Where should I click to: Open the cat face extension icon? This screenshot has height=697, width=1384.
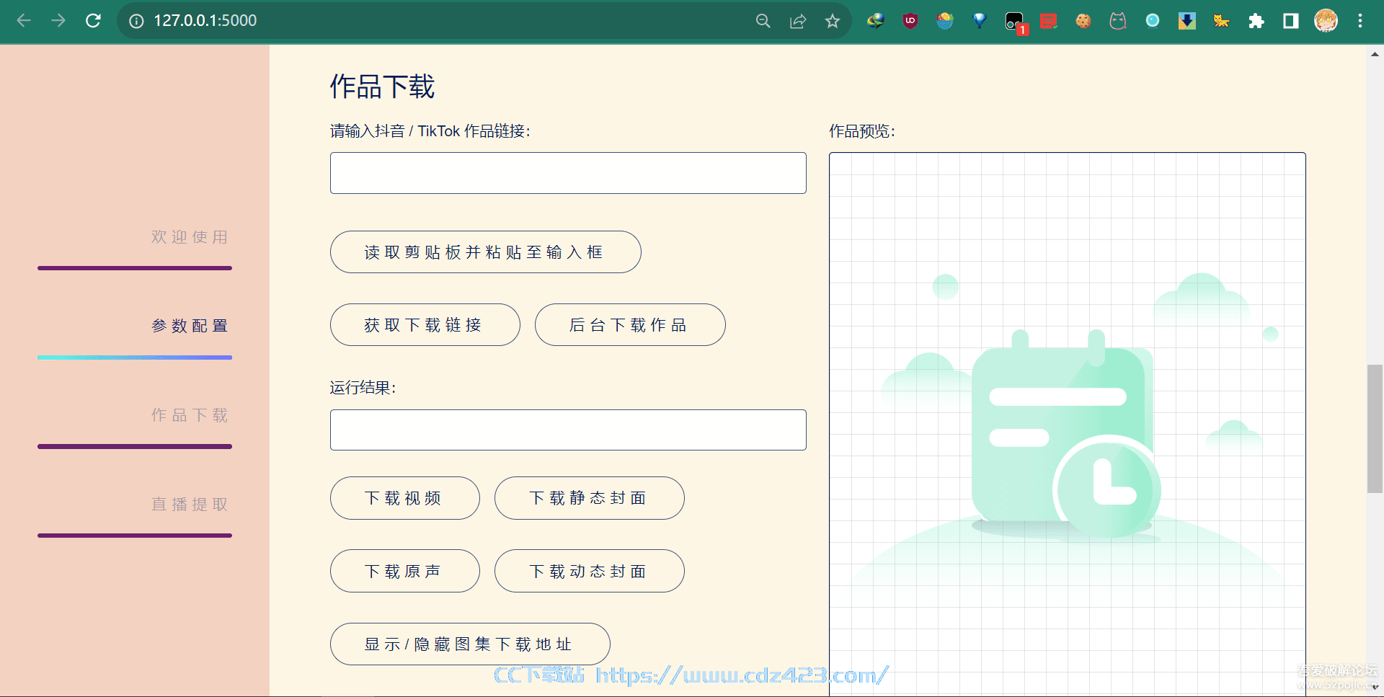(x=1118, y=21)
